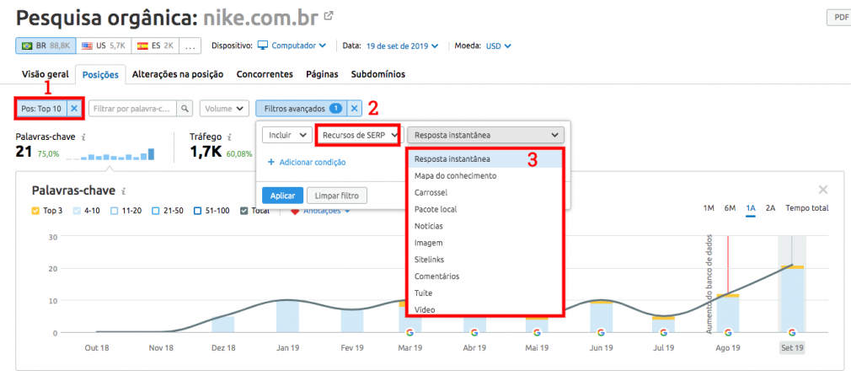The width and height of the screenshot is (851, 381).
Task: Set chart range to Tempo total
Action: coord(806,208)
